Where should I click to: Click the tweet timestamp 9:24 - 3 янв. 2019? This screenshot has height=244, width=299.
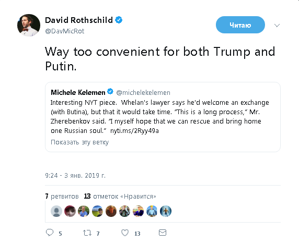point(75,175)
